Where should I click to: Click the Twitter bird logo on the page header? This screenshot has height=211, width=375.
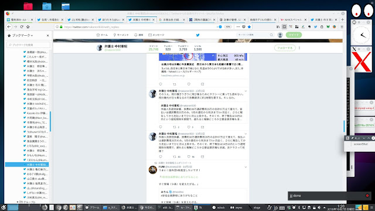(x=198, y=35)
